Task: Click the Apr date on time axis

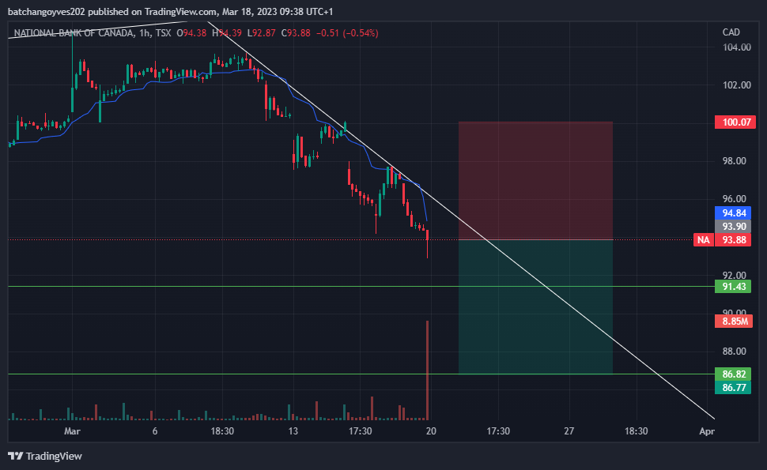Action: [707, 431]
